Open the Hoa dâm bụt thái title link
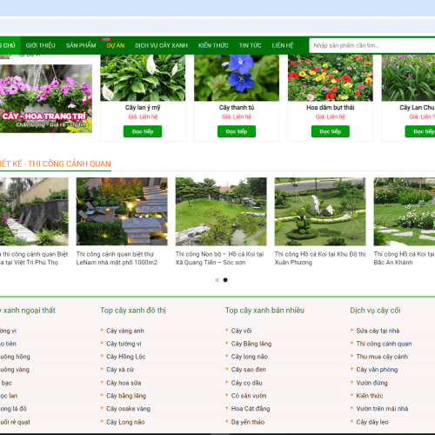The width and height of the screenshot is (435, 435). (x=331, y=108)
